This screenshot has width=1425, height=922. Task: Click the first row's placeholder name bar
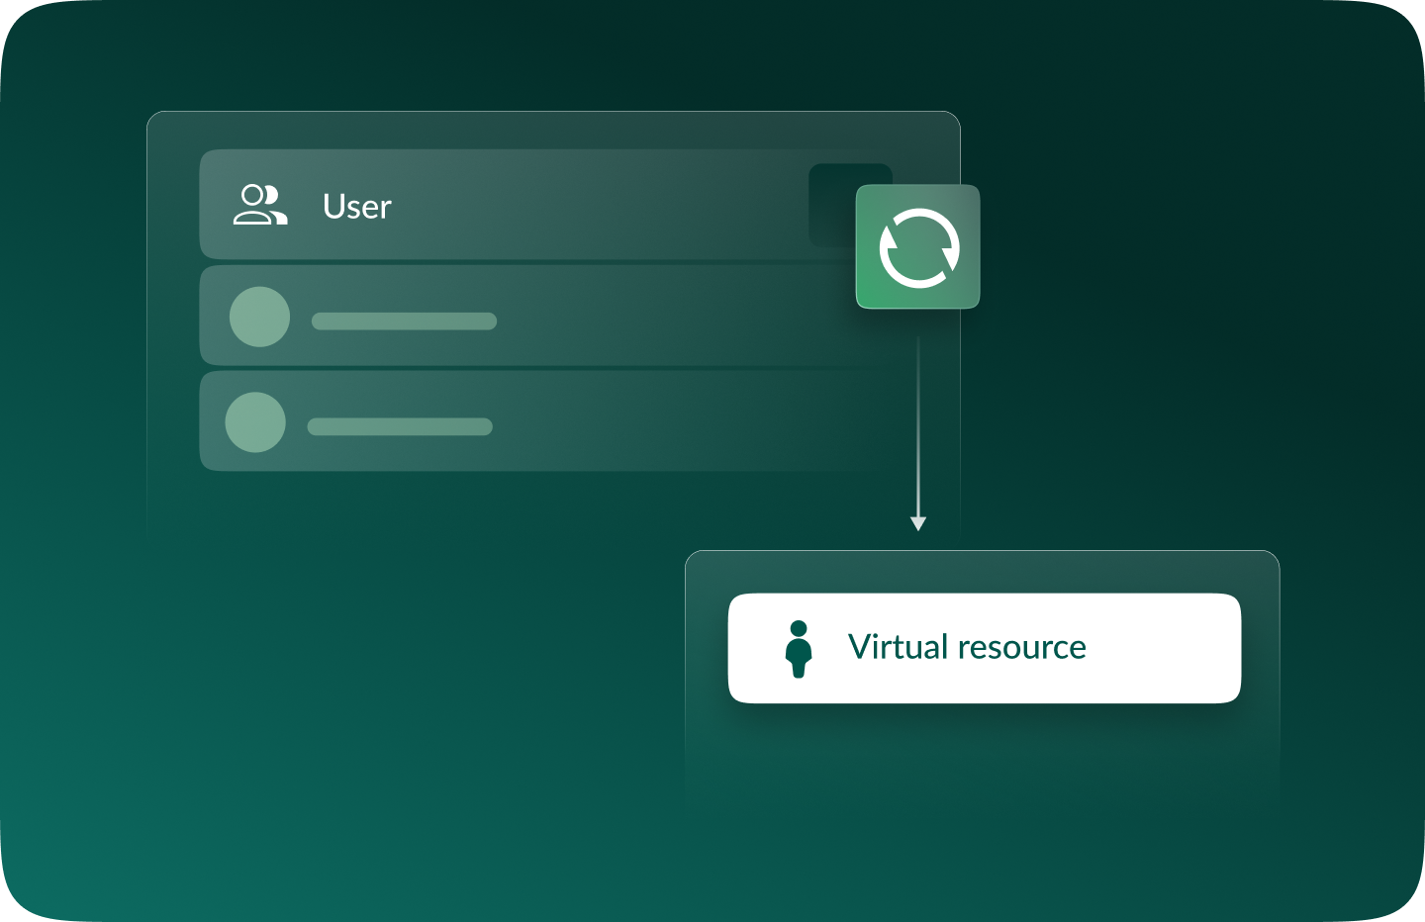pyautogui.click(x=404, y=321)
